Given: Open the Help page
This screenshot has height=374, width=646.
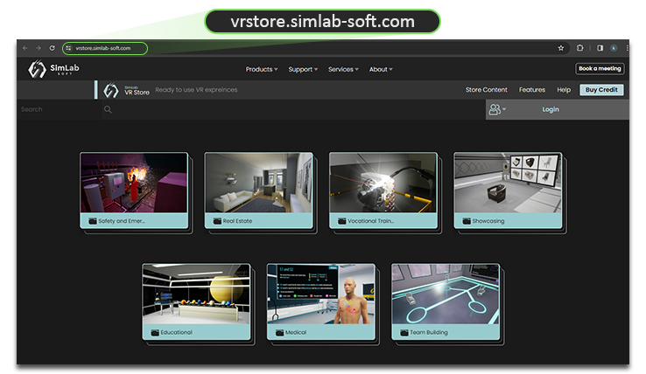Looking at the screenshot, I should tap(564, 90).
